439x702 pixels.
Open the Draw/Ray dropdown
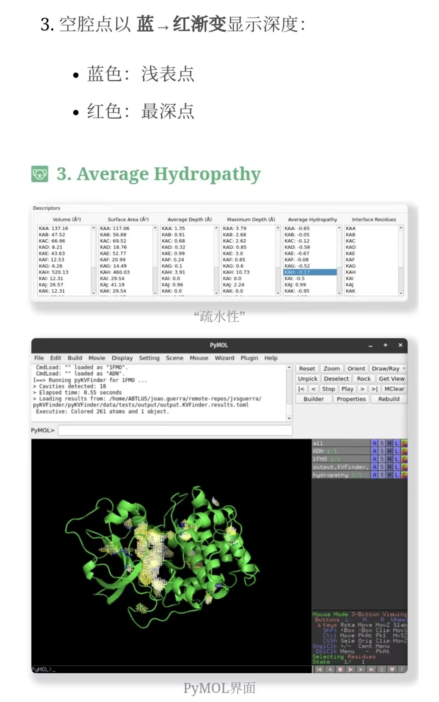point(388,368)
